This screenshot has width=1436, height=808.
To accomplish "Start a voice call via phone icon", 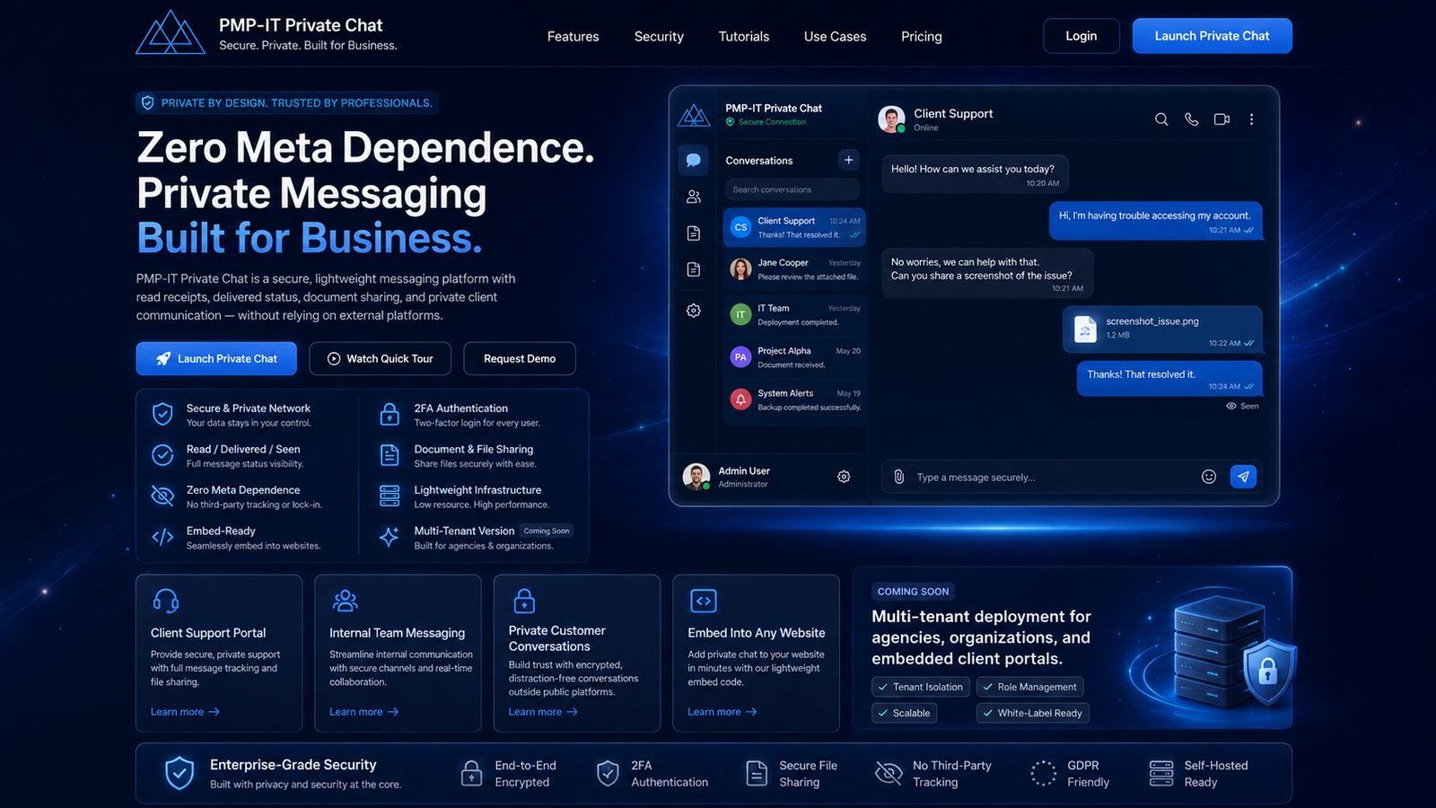I will tap(1192, 119).
